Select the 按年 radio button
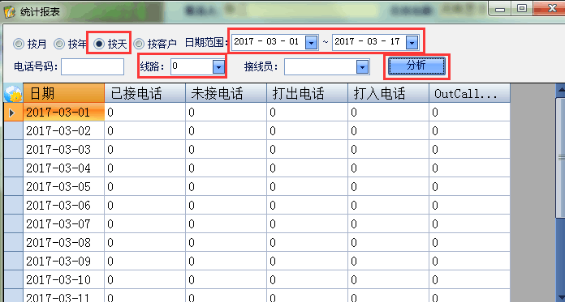Image resolution: width=565 pixels, height=302 pixels. (58, 45)
